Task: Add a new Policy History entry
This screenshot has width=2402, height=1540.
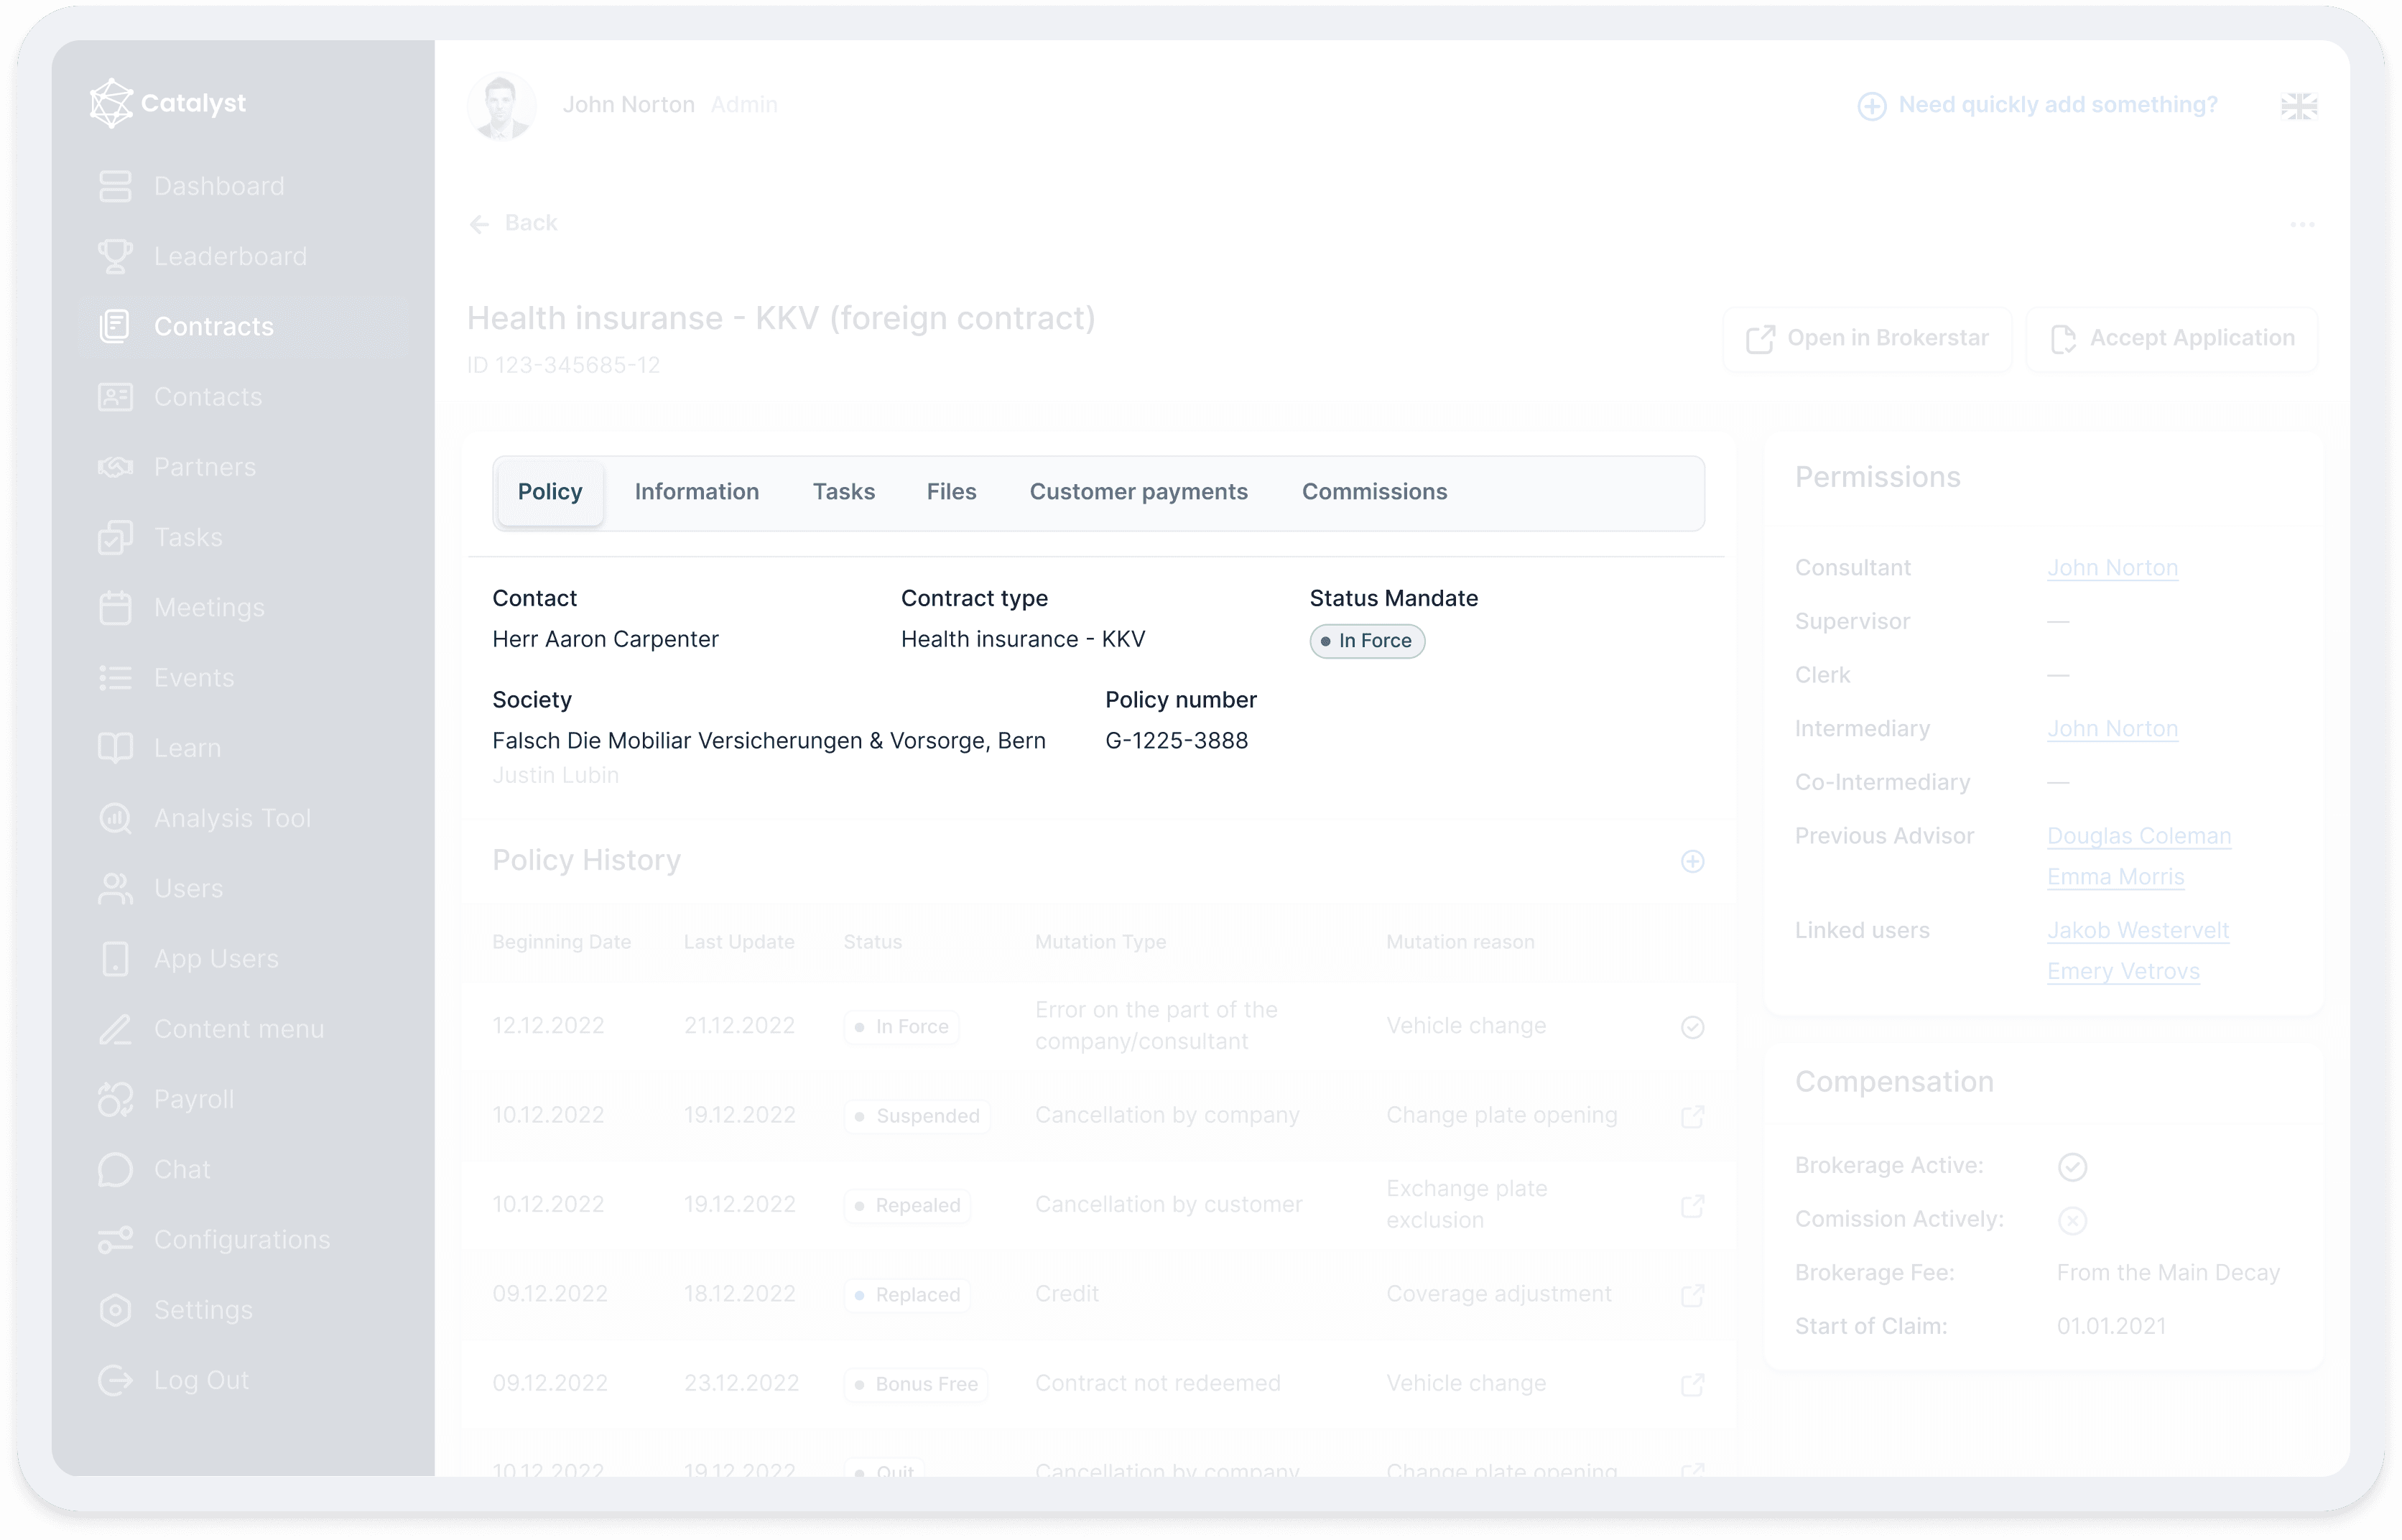Action: click(x=1692, y=861)
